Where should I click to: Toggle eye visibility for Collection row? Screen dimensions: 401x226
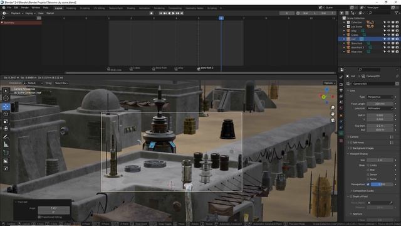click(388, 23)
